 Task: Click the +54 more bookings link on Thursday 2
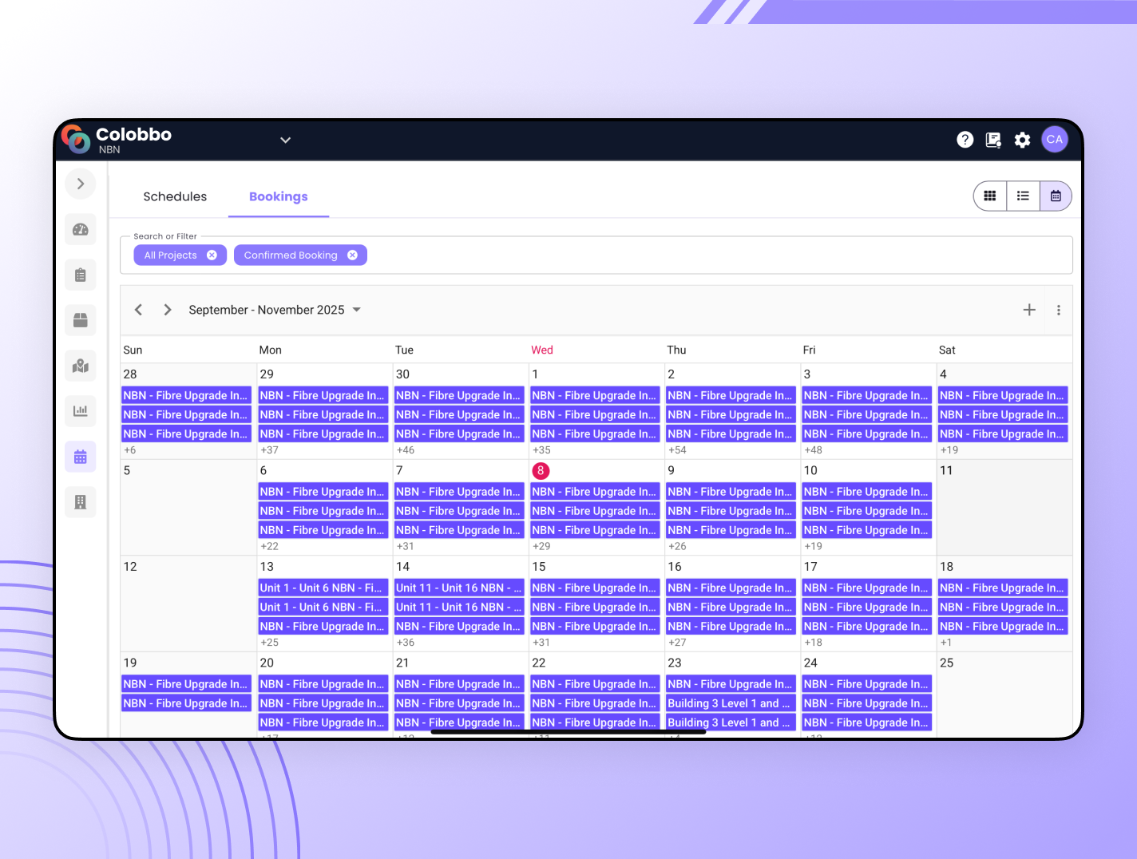(677, 450)
